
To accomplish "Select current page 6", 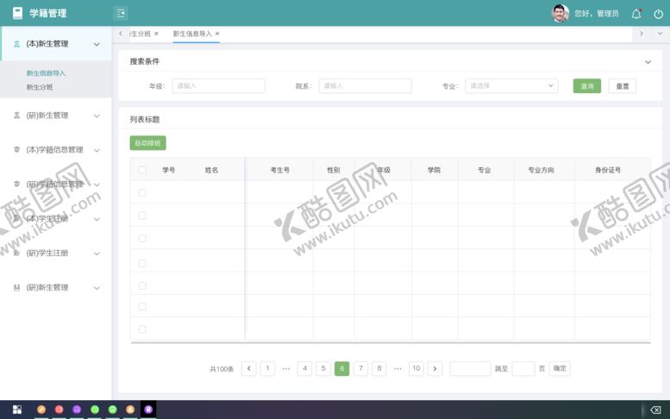I will click(x=341, y=368).
